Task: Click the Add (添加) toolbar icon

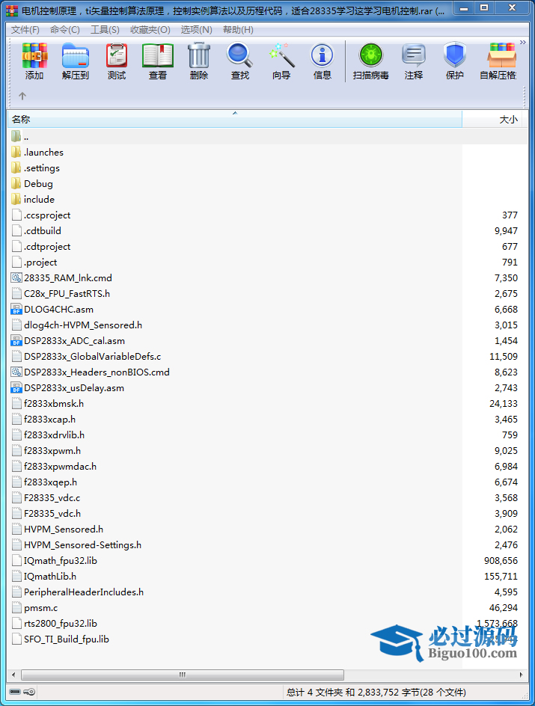Action: (x=34, y=61)
